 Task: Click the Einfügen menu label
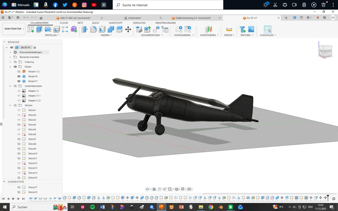tap(245, 35)
